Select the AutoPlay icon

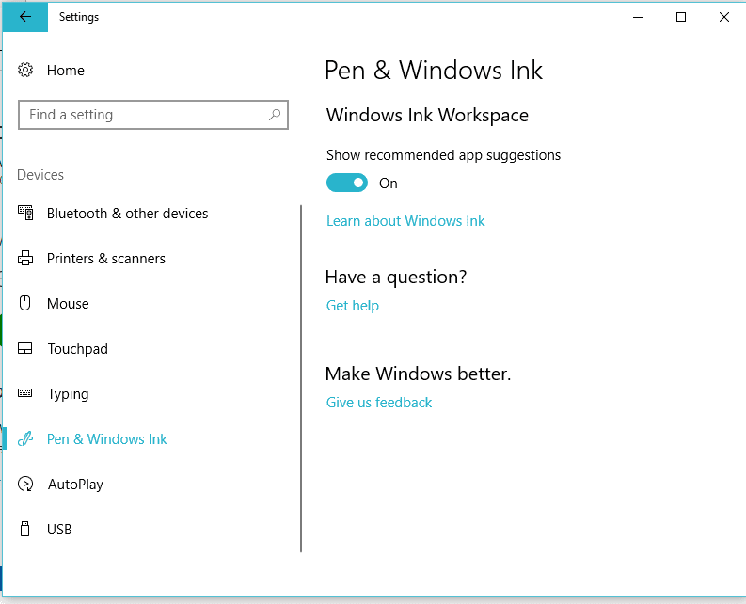pos(25,484)
